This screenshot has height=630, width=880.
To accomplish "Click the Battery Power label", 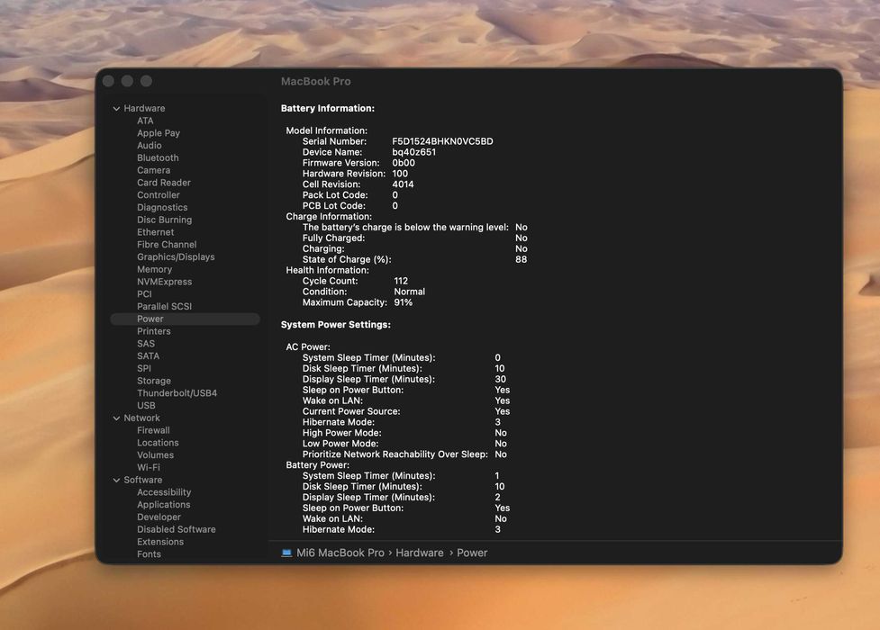I will point(317,464).
